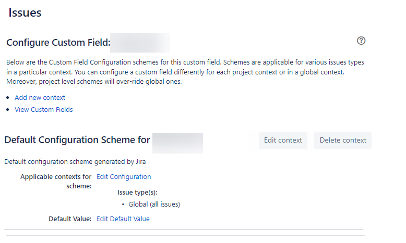Click the Add new context link

pos(40,98)
